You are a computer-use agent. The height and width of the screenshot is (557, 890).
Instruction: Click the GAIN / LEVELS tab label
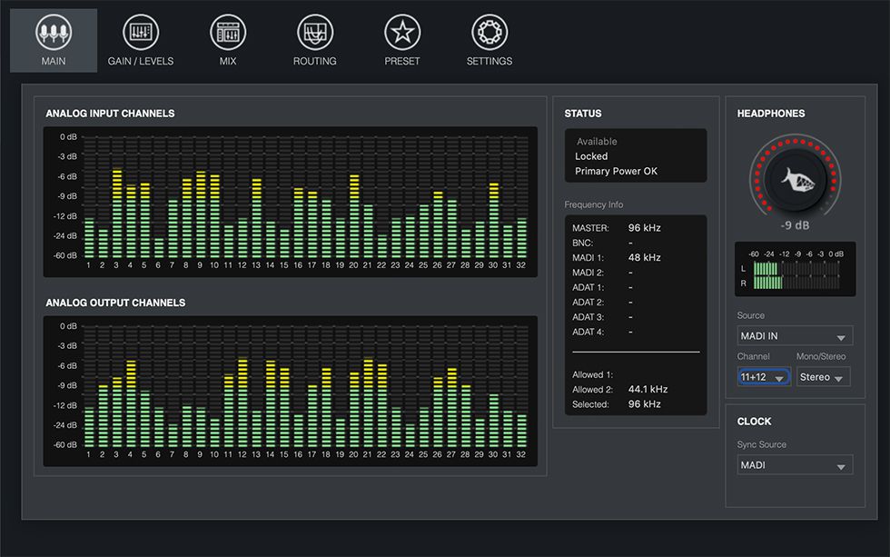141,61
